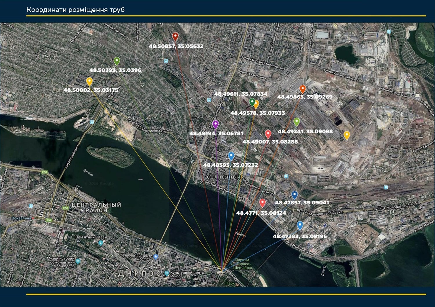Click the dark blue pin above 48.47857, 35.09041
This screenshot has width=435, height=307.
click(294, 195)
